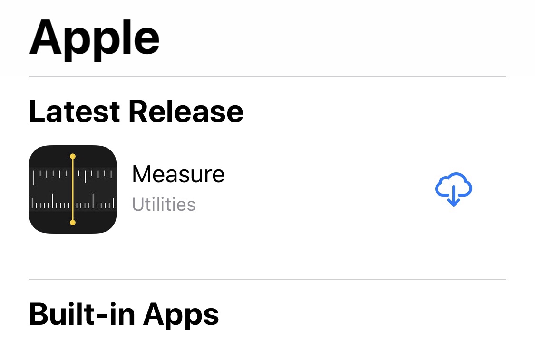Click the large bold Apple header text

pyautogui.click(x=94, y=37)
